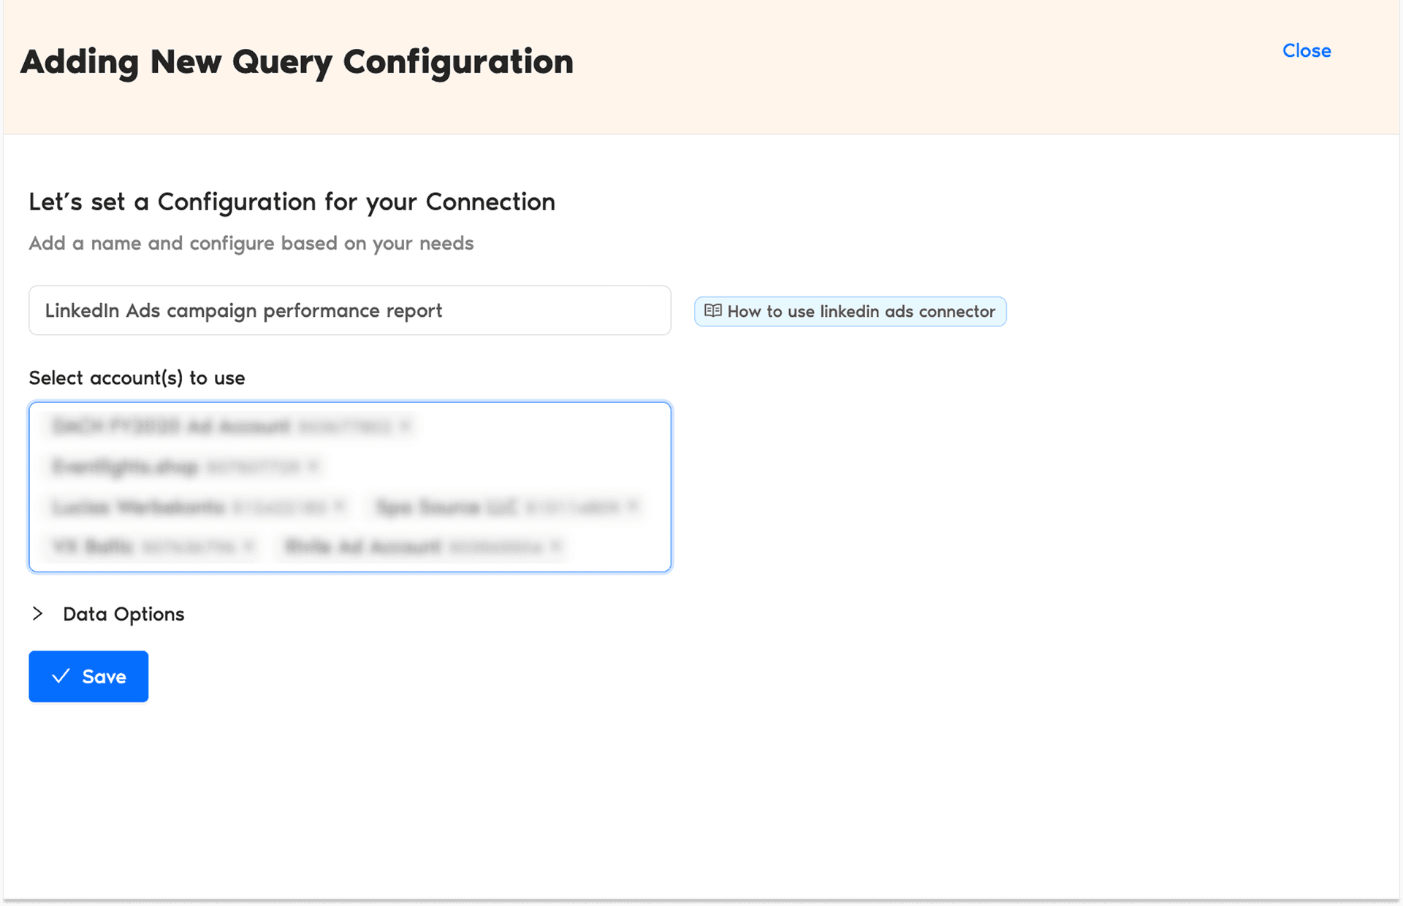Click the checkmark icon inside the Save button
Screen dimensions: 1403x906
click(x=62, y=676)
